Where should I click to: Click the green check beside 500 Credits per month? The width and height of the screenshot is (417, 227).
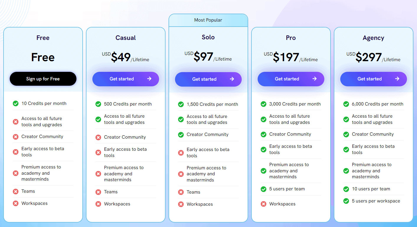click(98, 104)
